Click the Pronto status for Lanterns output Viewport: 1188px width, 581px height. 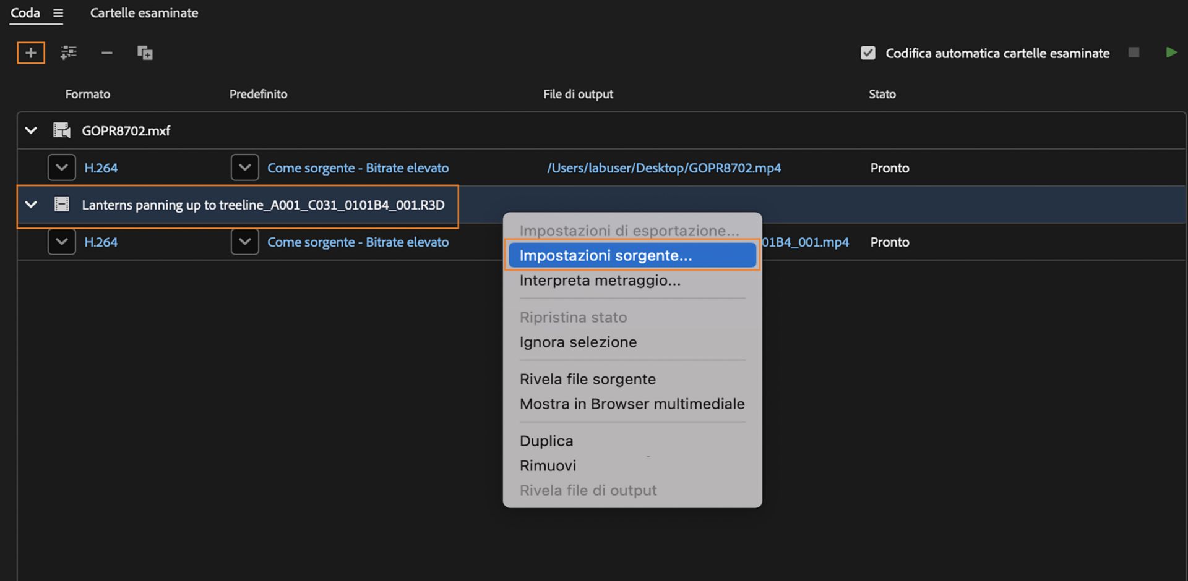[890, 242]
